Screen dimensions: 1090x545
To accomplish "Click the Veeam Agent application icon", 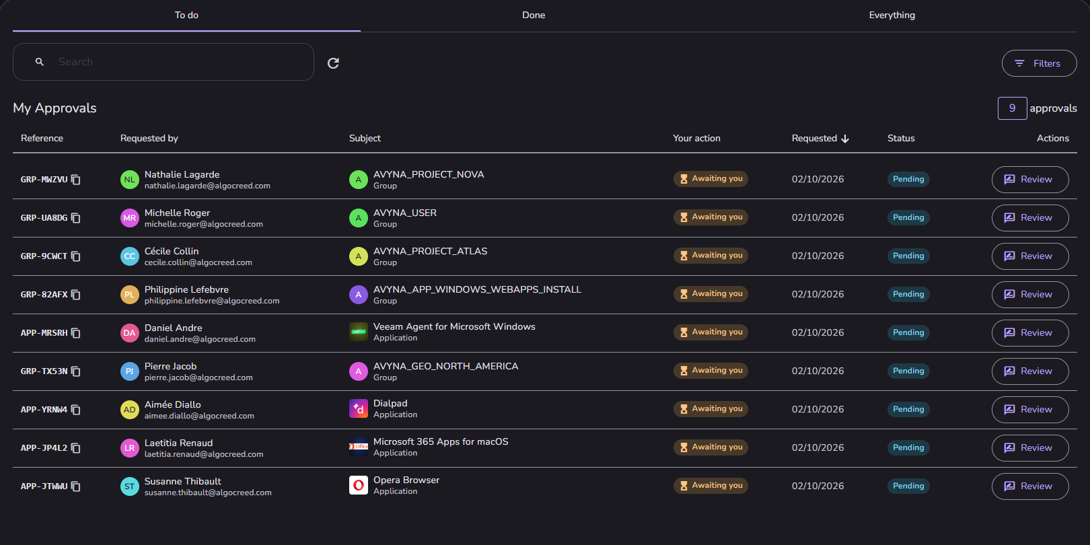I will tap(359, 332).
